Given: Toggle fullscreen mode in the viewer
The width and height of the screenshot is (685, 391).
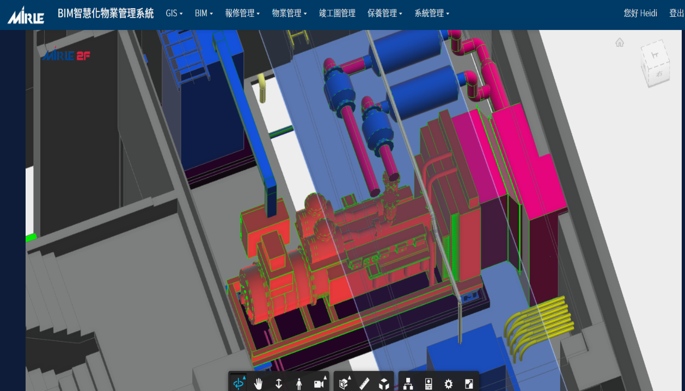Looking at the screenshot, I should tap(469, 384).
